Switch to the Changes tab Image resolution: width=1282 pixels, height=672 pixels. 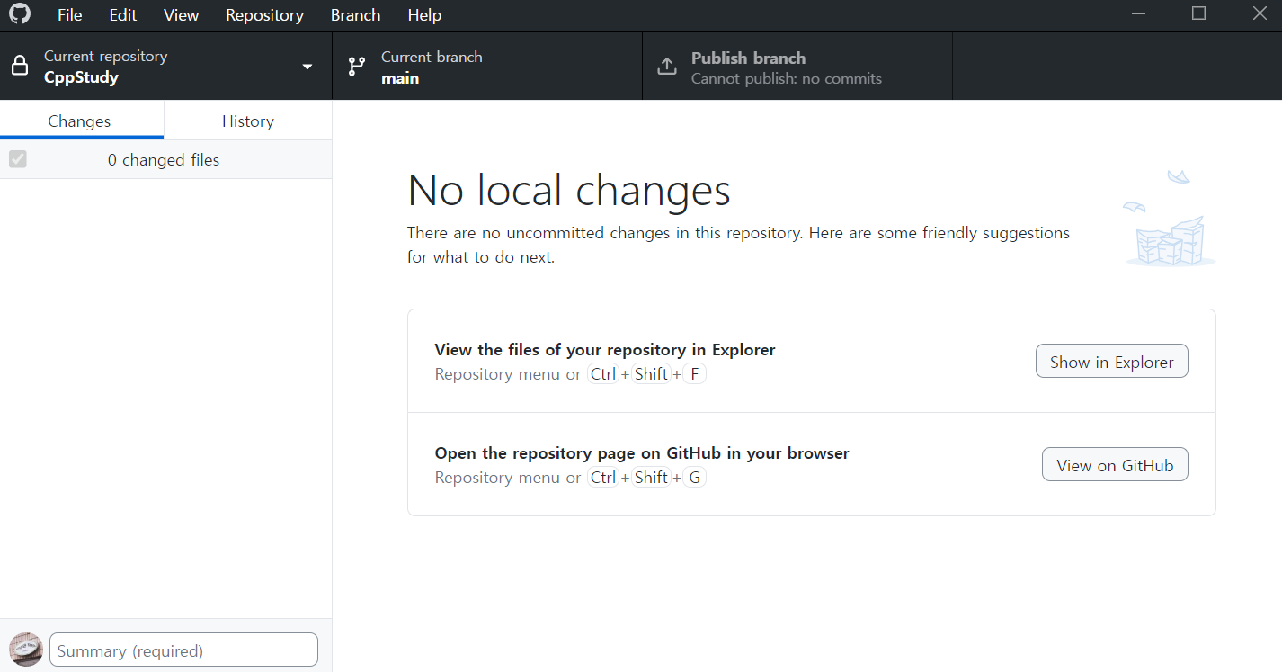pos(80,121)
